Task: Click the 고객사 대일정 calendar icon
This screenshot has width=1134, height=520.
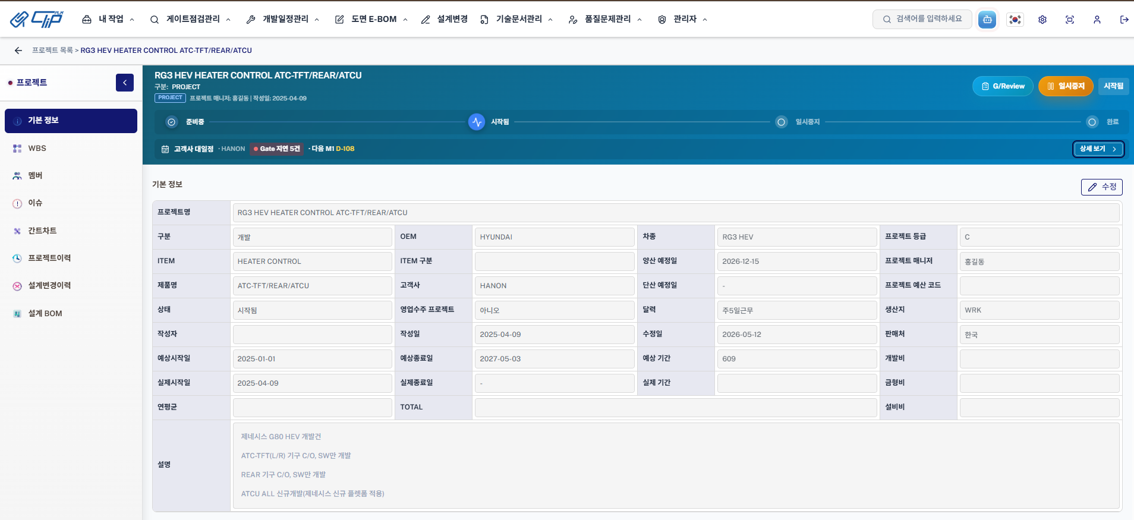Action: tap(165, 149)
